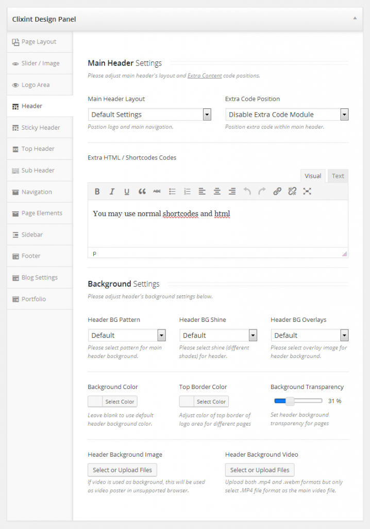Click the Strikethrough toolbar icon
370x529 pixels.
tap(157, 192)
